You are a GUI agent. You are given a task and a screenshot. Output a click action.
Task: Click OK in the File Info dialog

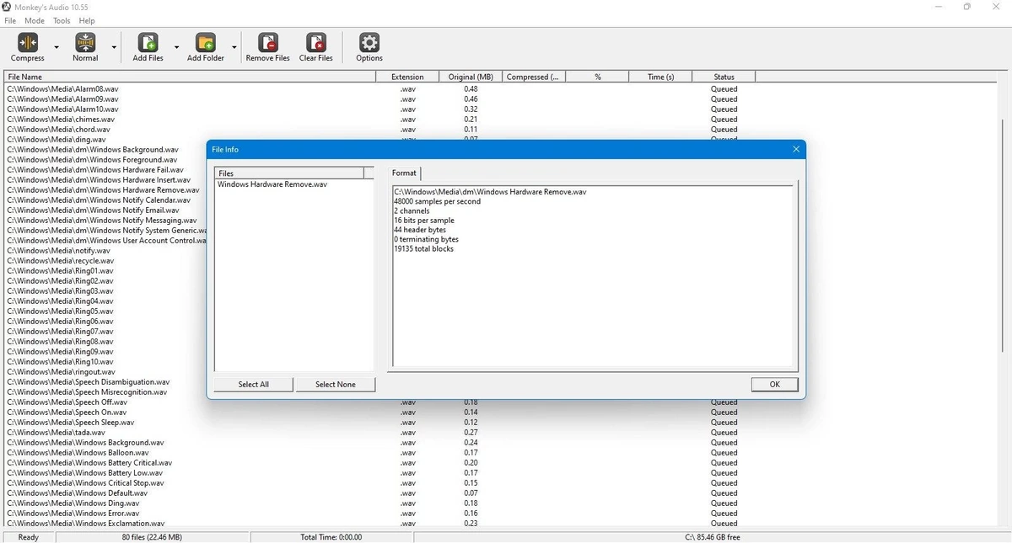click(x=775, y=384)
